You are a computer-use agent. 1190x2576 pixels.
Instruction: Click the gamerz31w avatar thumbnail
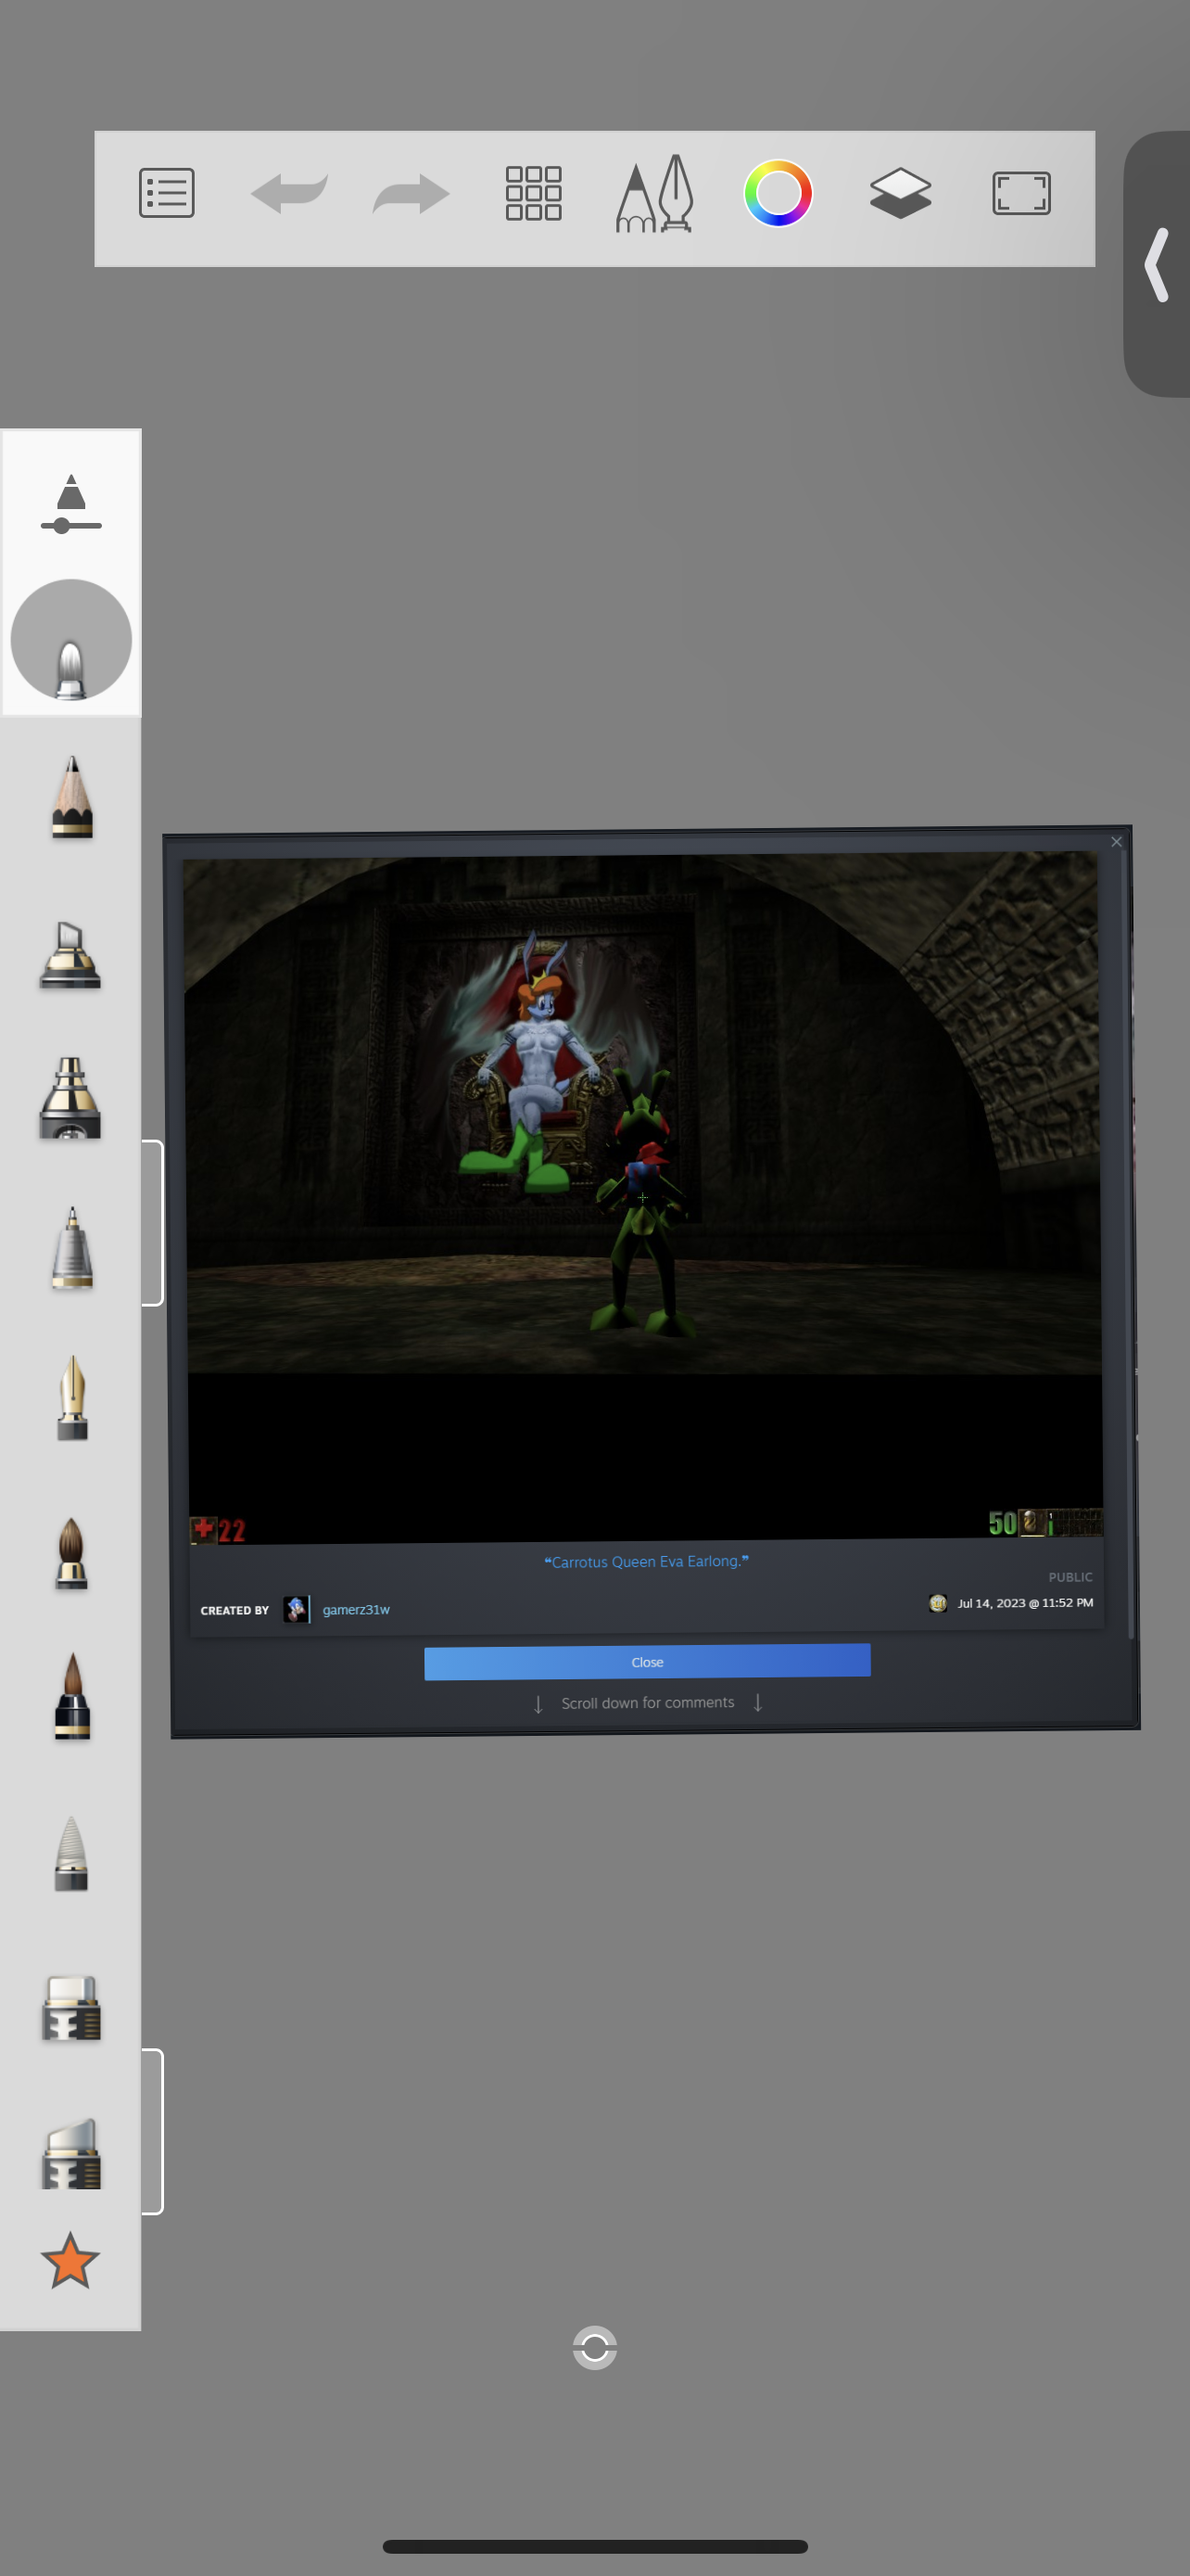pyautogui.click(x=296, y=1609)
